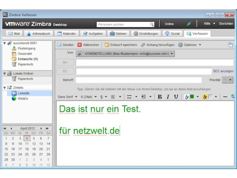237x178 pixels.
Task: Toggle bold formatting
Action: pyautogui.click(x=160, y=97)
